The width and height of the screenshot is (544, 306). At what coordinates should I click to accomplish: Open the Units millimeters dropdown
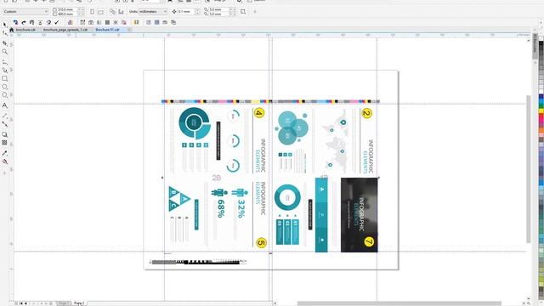coord(153,12)
